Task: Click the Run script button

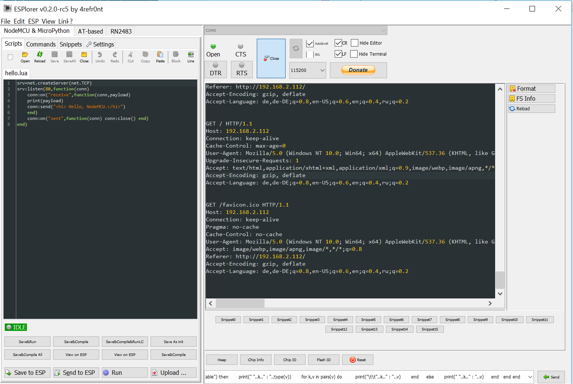Action: click(x=125, y=373)
